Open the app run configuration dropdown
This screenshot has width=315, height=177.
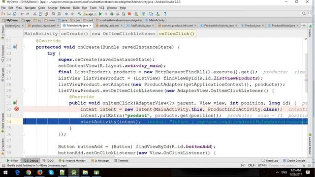pos(90,14)
